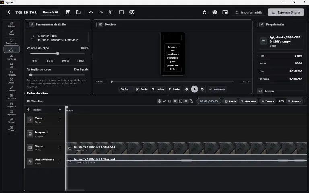Viewport: 309px width, 193px height.
Task: Toggle the ORIGINAL preview mode button
Action: pos(217,89)
